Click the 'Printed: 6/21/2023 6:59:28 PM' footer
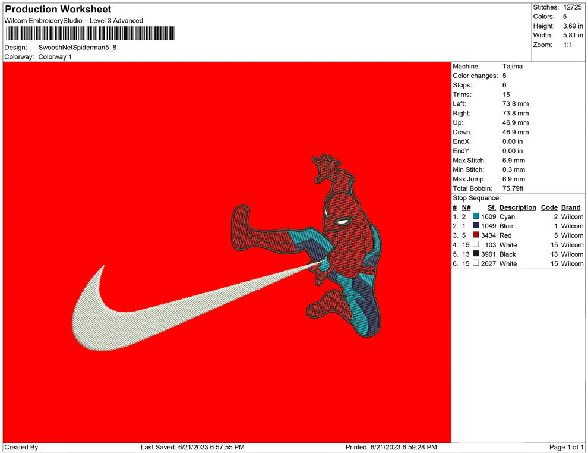 tap(391, 447)
